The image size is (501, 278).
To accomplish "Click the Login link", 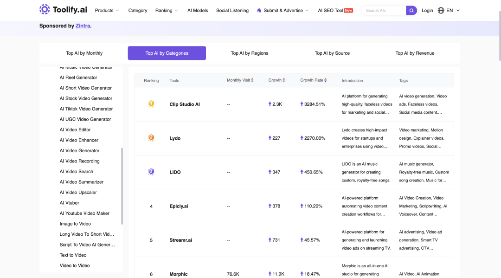I will (427, 11).
